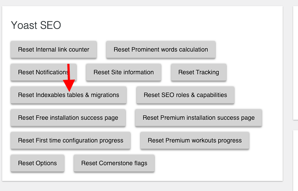This screenshot has height=191, width=298.
Task: Click Reset SEO roles & capabilities
Action: click(185, 95)
